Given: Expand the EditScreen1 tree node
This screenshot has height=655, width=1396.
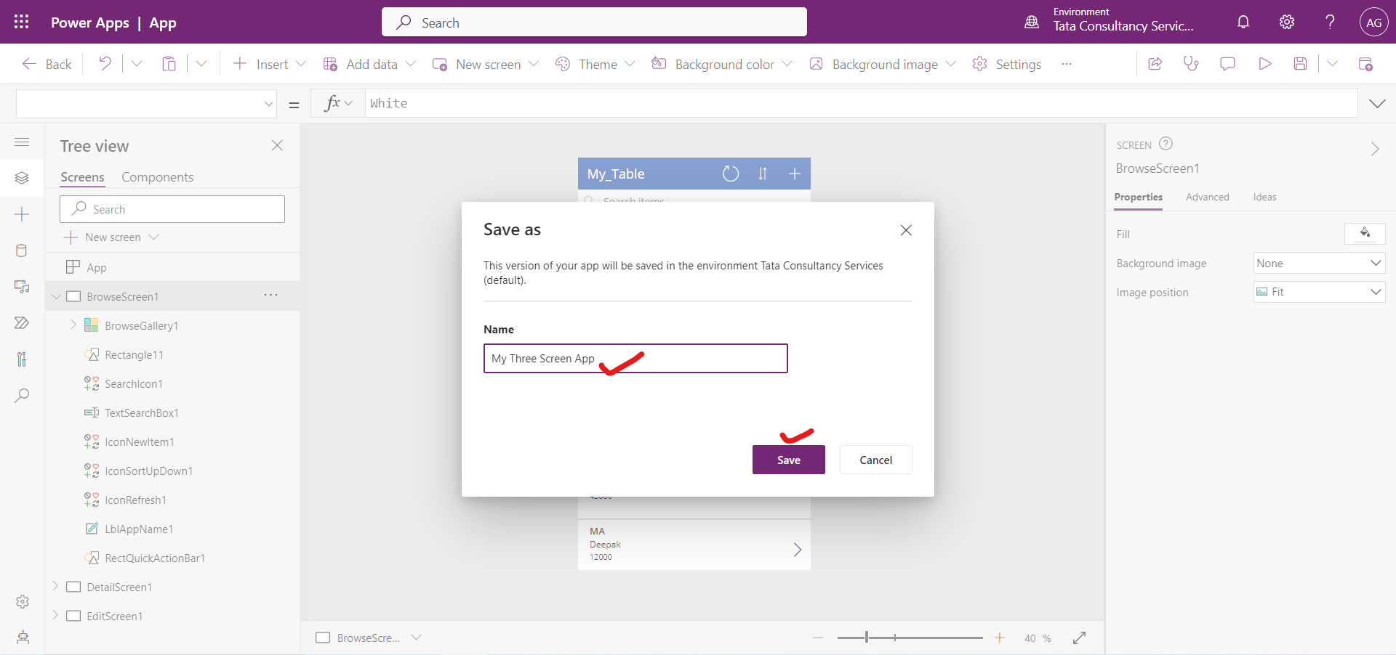Looking at the screenshot, I should 55,616.
